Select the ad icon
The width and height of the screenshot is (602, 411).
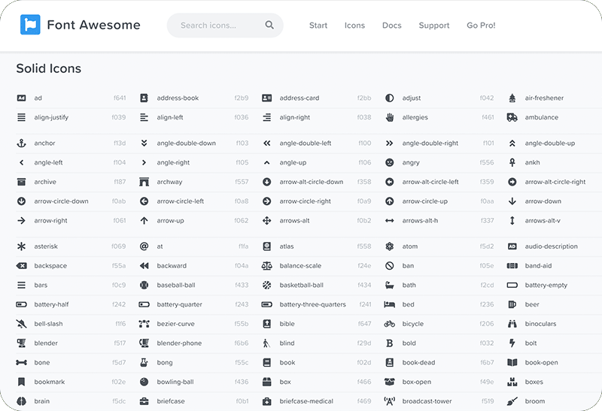(x=22, y=98)
